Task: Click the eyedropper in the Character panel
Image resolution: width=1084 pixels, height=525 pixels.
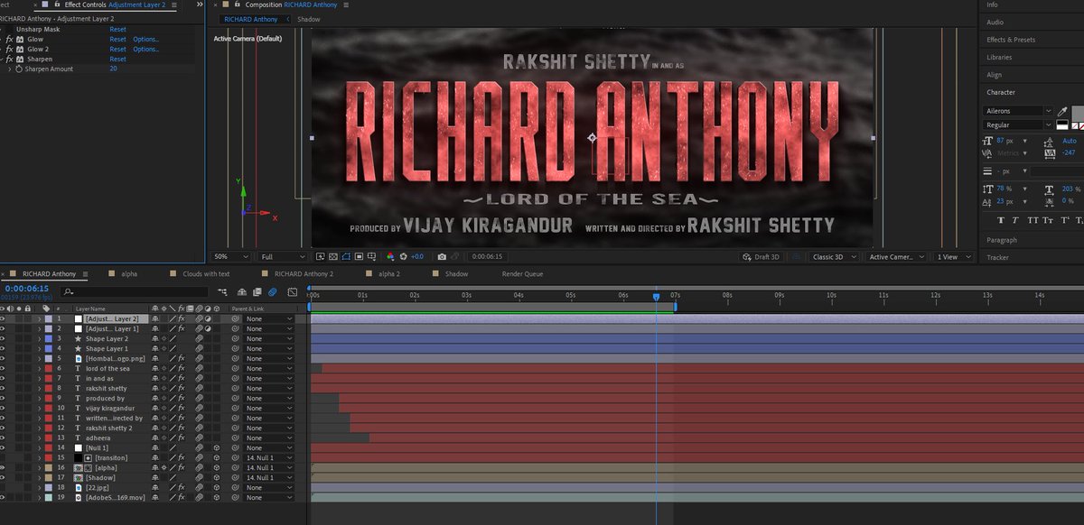Action: click(x=1062, y=112)
